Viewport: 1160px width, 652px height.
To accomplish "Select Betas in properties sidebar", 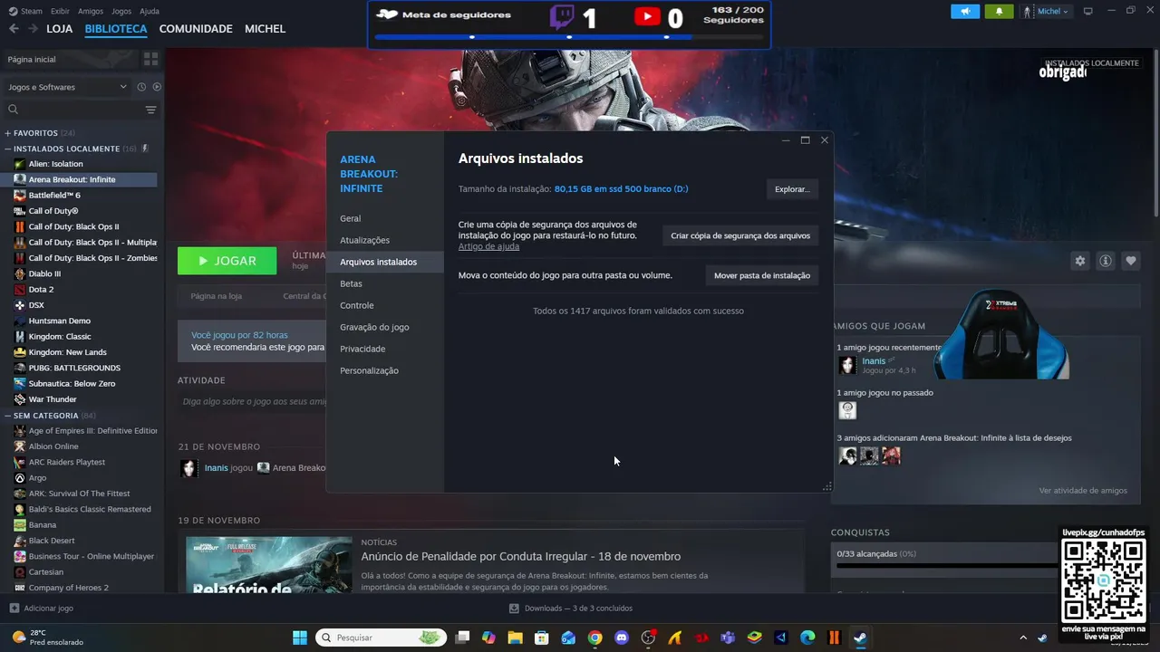I will [x=384, y=283].
